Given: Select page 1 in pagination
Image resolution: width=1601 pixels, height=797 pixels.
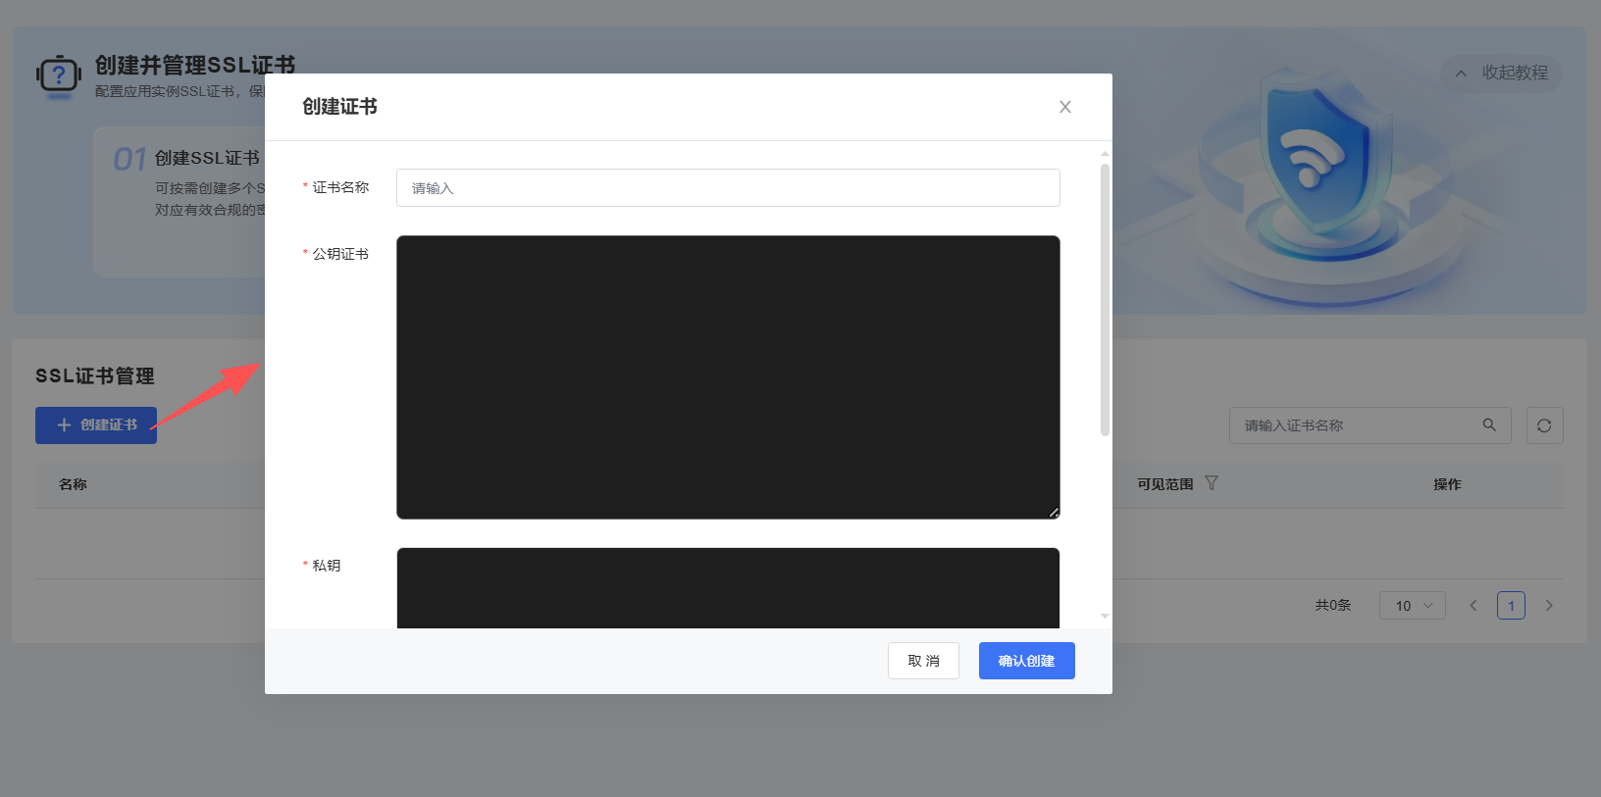Looking at the screenshot, I should [x=1511, y=606].
